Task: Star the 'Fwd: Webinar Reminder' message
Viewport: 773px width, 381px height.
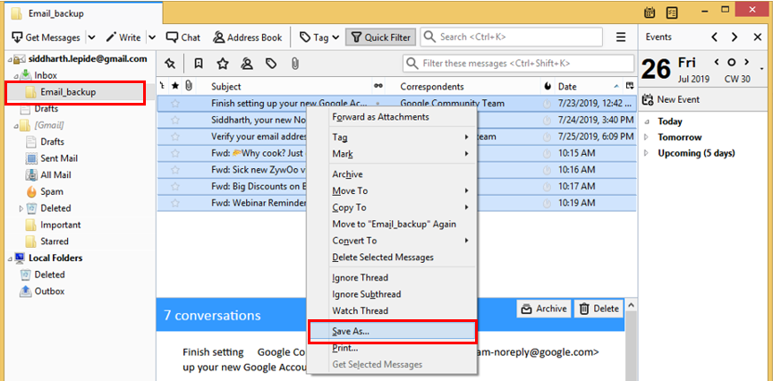Action: tap(174, 203)
